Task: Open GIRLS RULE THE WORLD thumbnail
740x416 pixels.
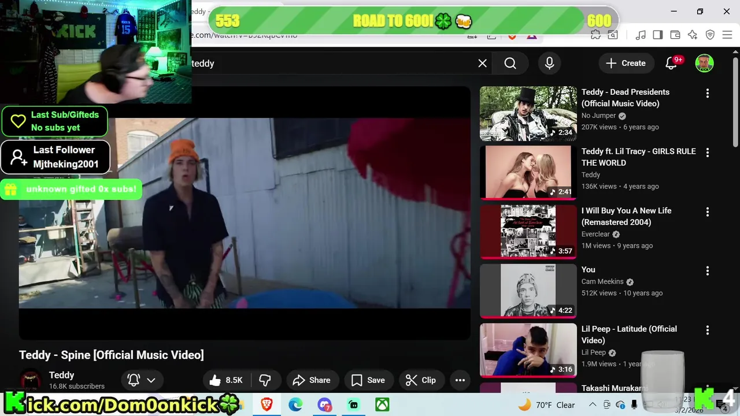Action: [528, 172]
